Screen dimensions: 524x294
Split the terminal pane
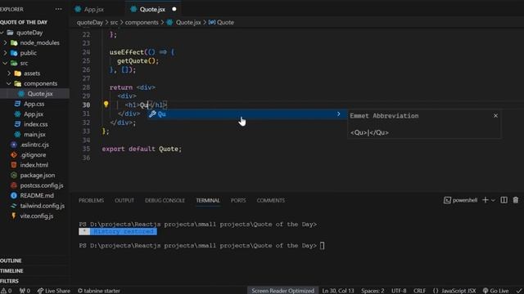tap(504, 200)
